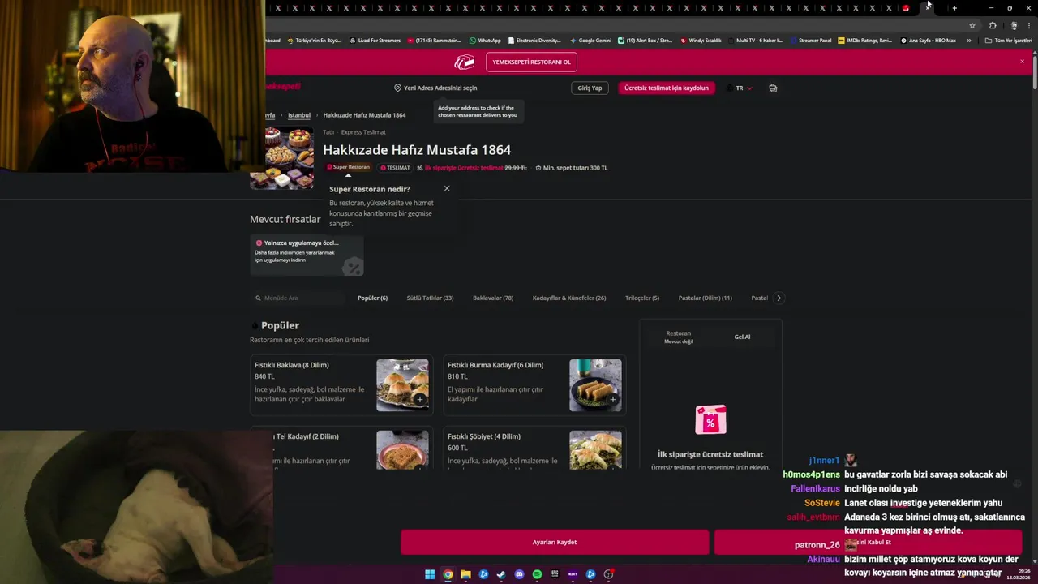Click 'Min. sepet tutarı 300 TL' text

click(x=575, y=168)
